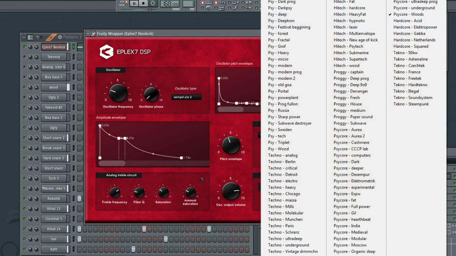The height and width of the screenshot is (256, 456).
Task: Unmute the Teknoid channel LED
Action: [x=25, y=57]
